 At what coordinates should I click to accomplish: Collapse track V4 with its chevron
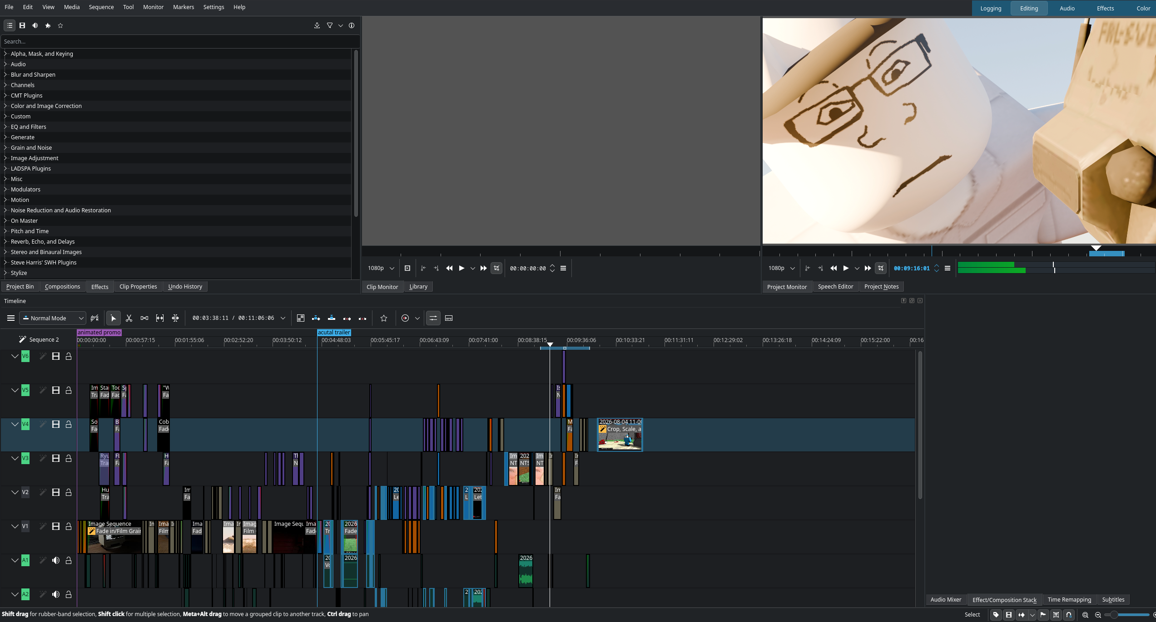click(x=15, y=425)
